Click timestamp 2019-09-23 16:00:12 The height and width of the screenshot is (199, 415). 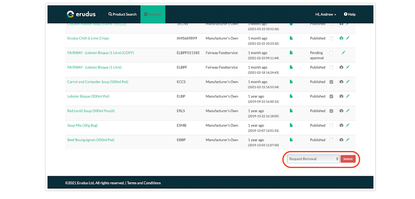[x=263, y=101]
